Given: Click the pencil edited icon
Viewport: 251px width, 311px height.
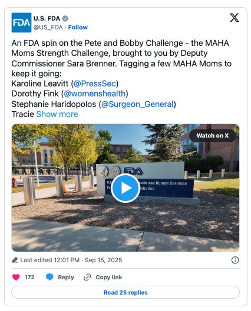Looking at the screenshot, I should click(x=15, y=260).
